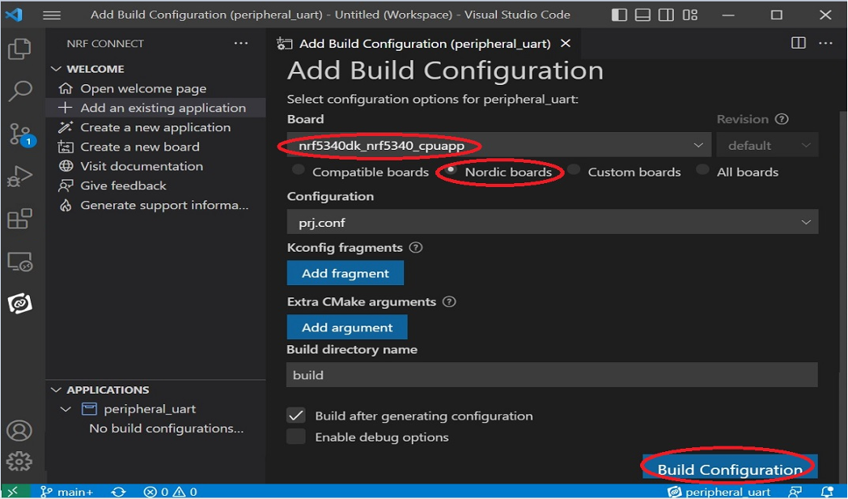Enable debug options checkbox
Screen dimensions: 848x499
click(296, 437)
